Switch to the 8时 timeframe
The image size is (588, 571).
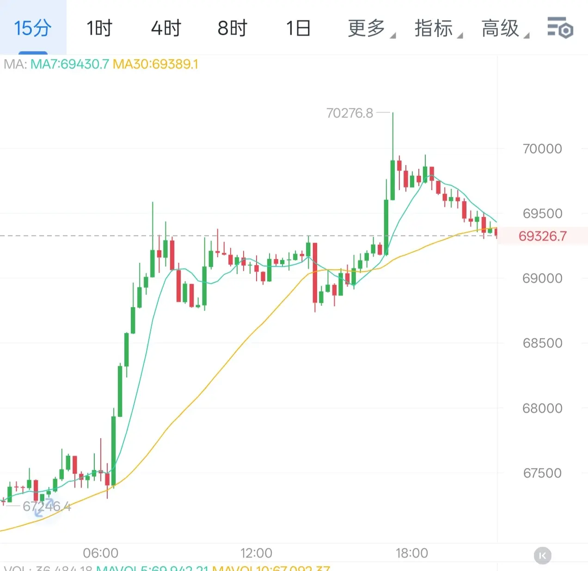tap(233, 28)
